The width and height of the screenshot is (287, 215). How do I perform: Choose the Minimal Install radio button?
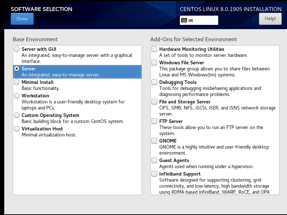[x=17, y=82]
